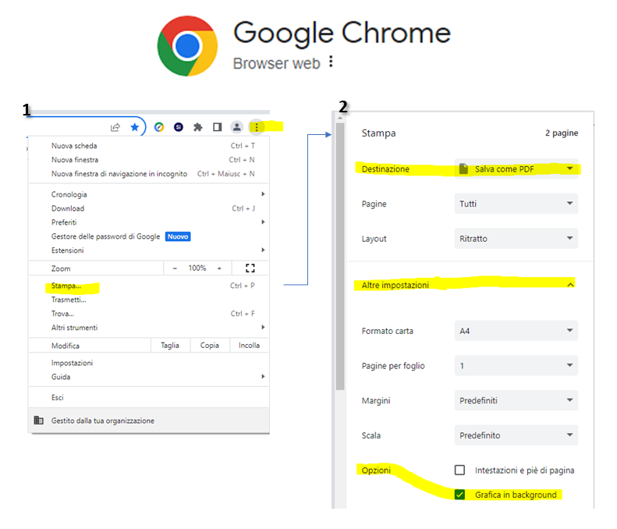
Task: Toggle the side panel icon
Action: pyautogui.click(x=217, y=127)
